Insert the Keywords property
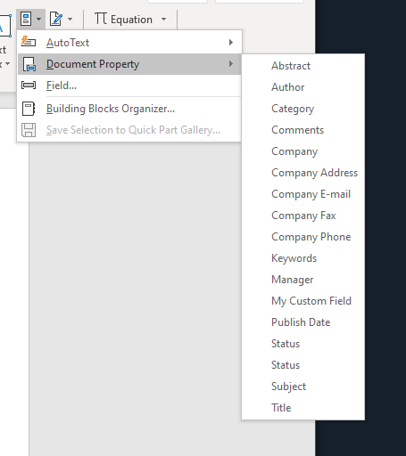This screenshot has height=456, width=406. pos(303,258)
